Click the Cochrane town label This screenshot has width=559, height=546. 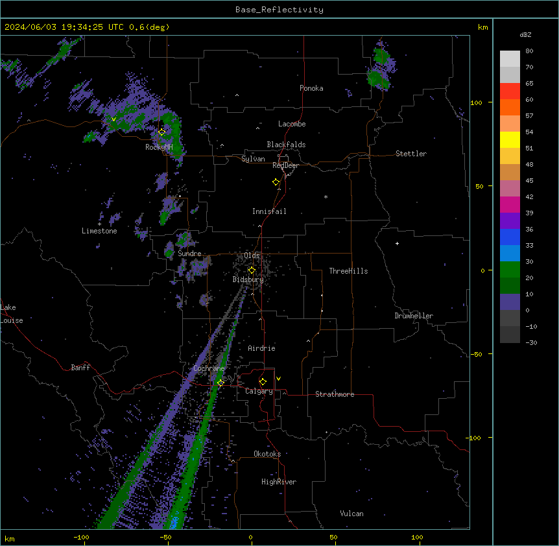pyautogui.click(x=209, y=368)
